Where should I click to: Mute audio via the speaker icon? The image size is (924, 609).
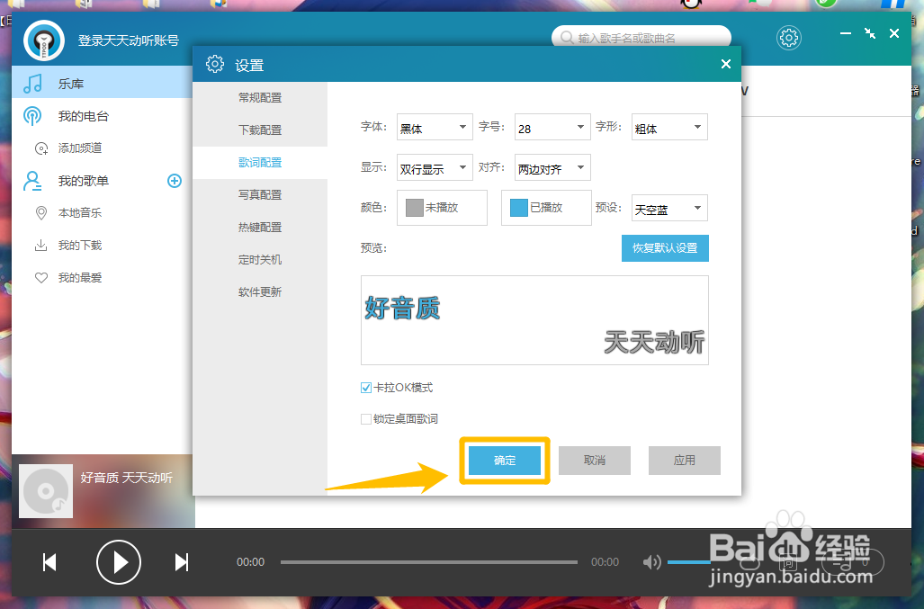651,562
